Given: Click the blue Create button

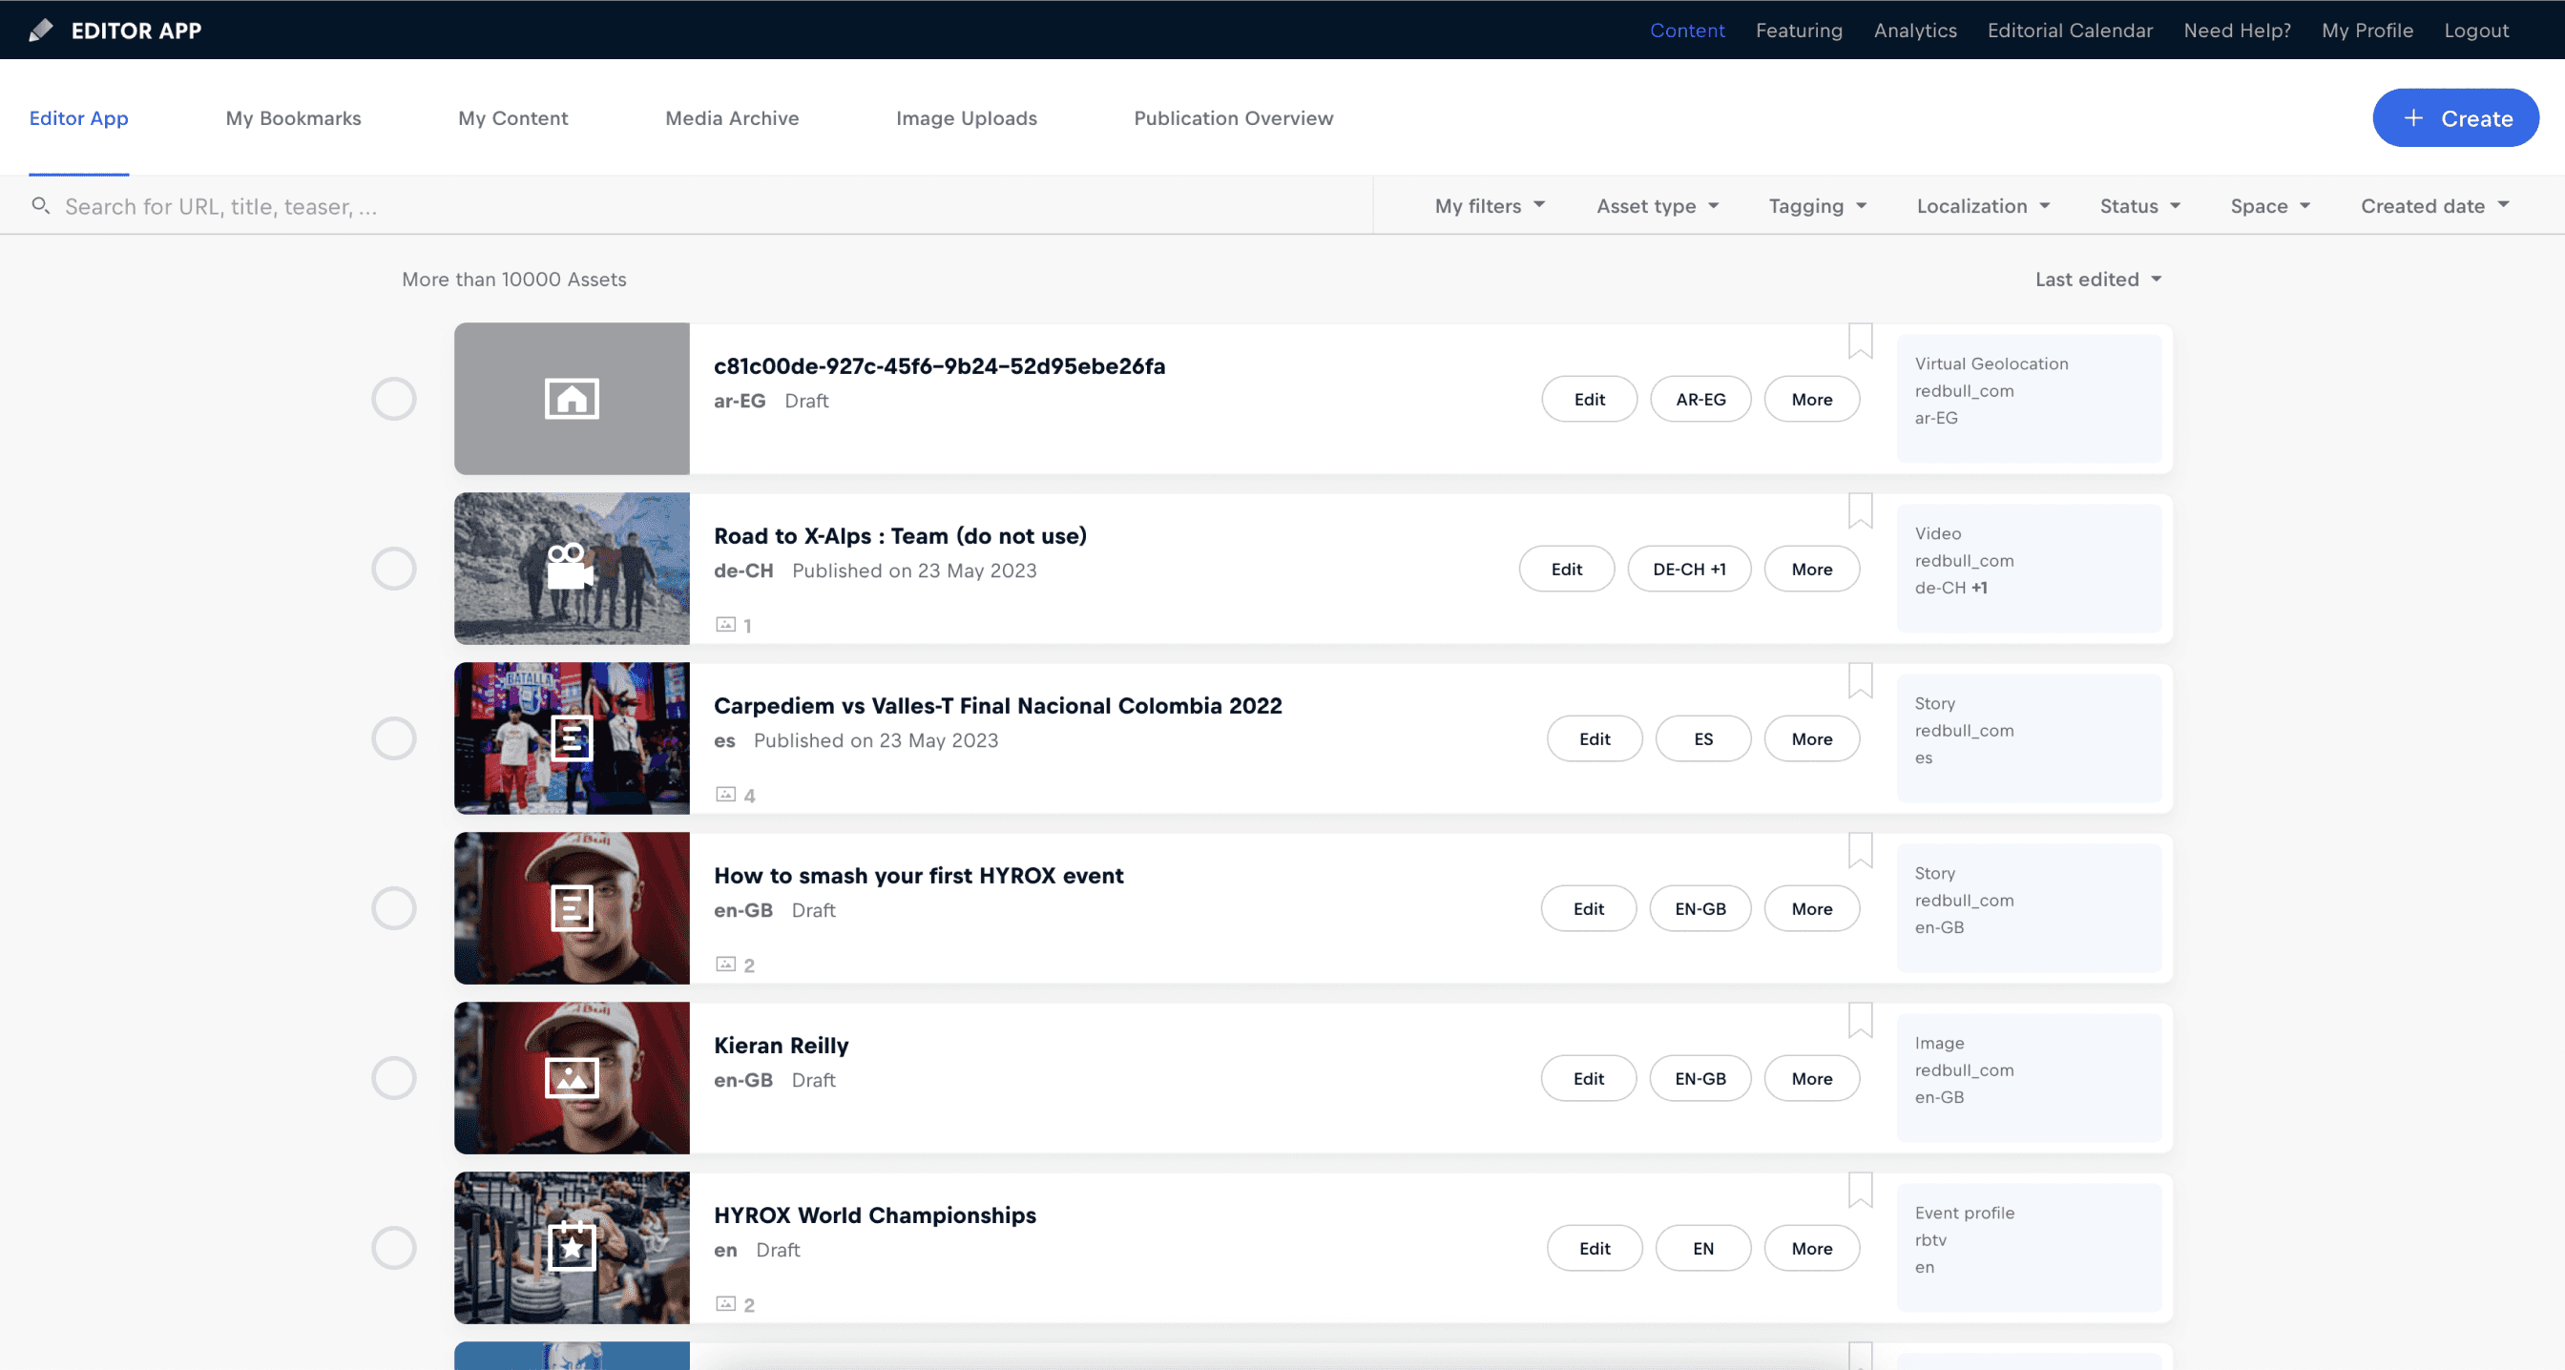Looking at the screenshot, I should tap(2455, 118).
